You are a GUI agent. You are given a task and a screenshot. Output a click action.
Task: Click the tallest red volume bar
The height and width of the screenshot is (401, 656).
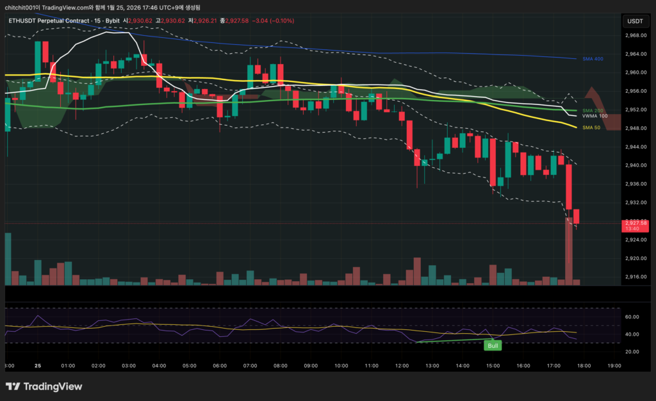point(568,250)
